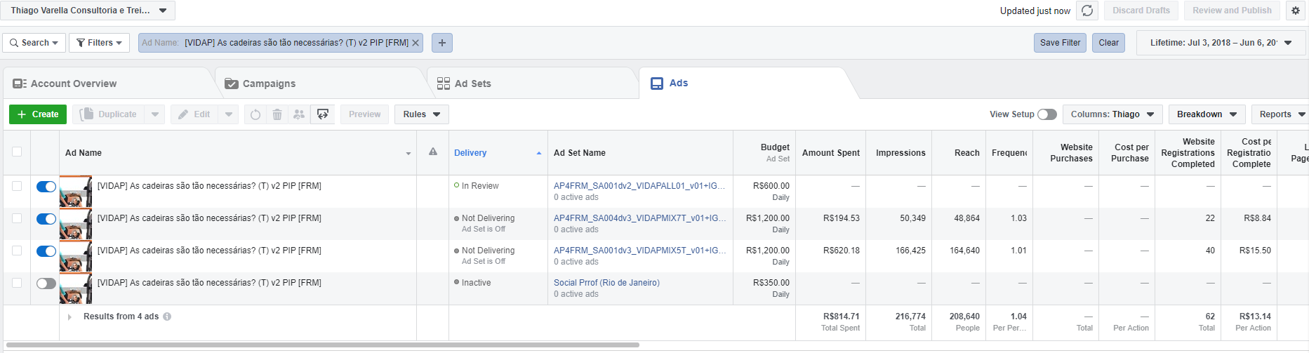This screenshot has height=353, width=1309.
Task: Switch to the Campaigns tab
Action: [269, 84]
